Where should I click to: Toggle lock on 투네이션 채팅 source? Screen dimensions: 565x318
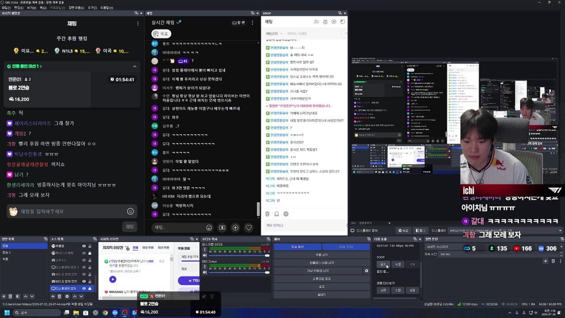click(90, 253)
